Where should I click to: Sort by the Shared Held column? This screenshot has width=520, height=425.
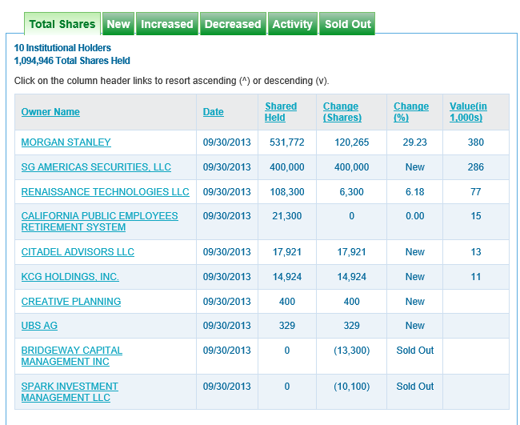pyautogui.click(x=281, y=112)
